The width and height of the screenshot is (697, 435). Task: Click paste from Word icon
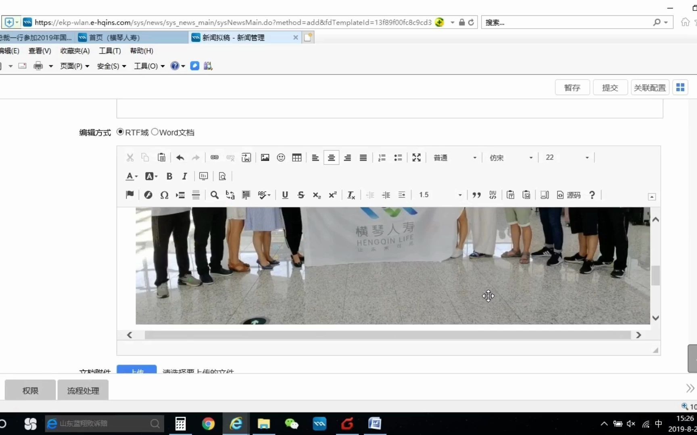(x=526, y=195)
